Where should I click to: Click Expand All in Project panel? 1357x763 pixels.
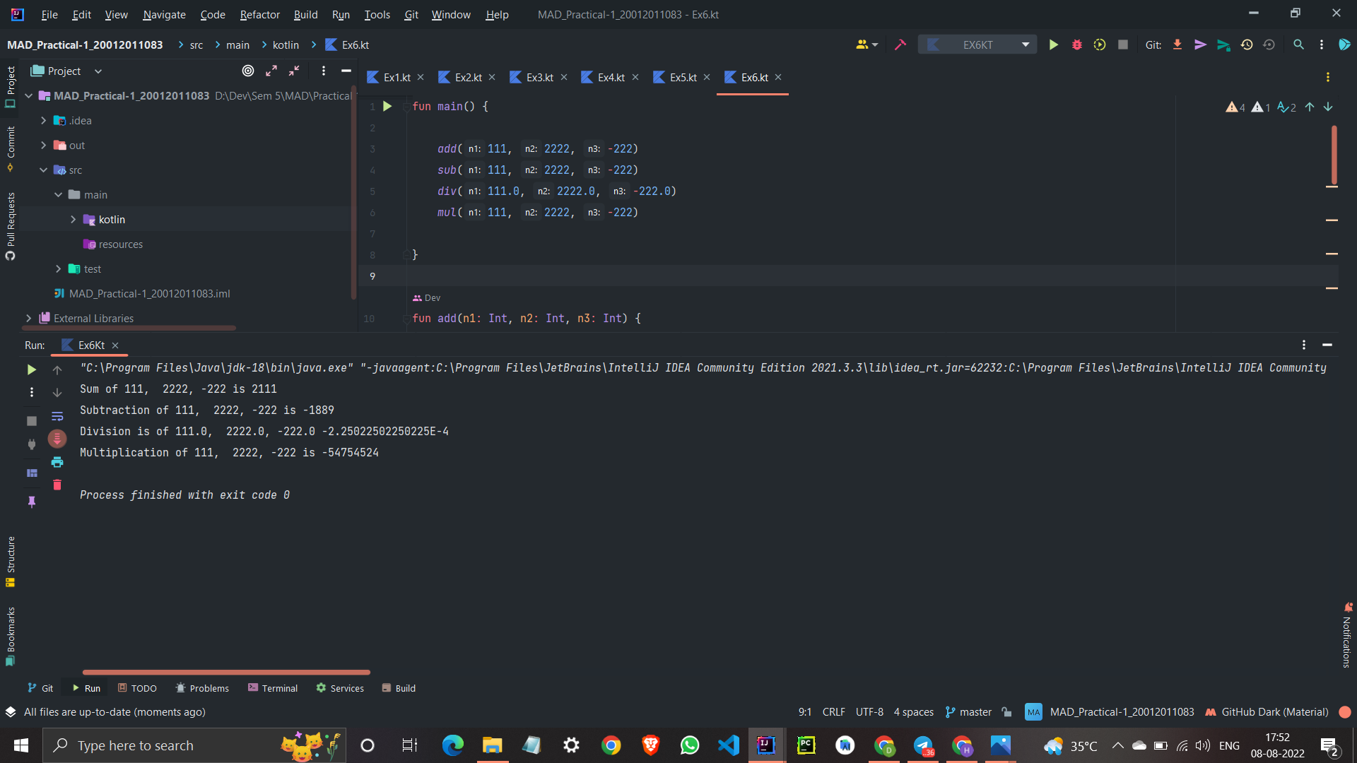271,71
